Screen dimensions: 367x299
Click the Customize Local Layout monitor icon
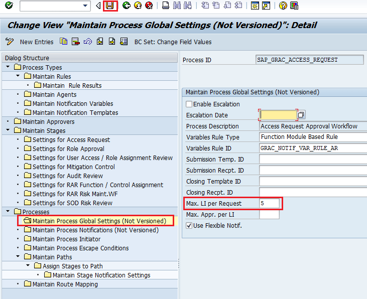click(x=294, y=6)
